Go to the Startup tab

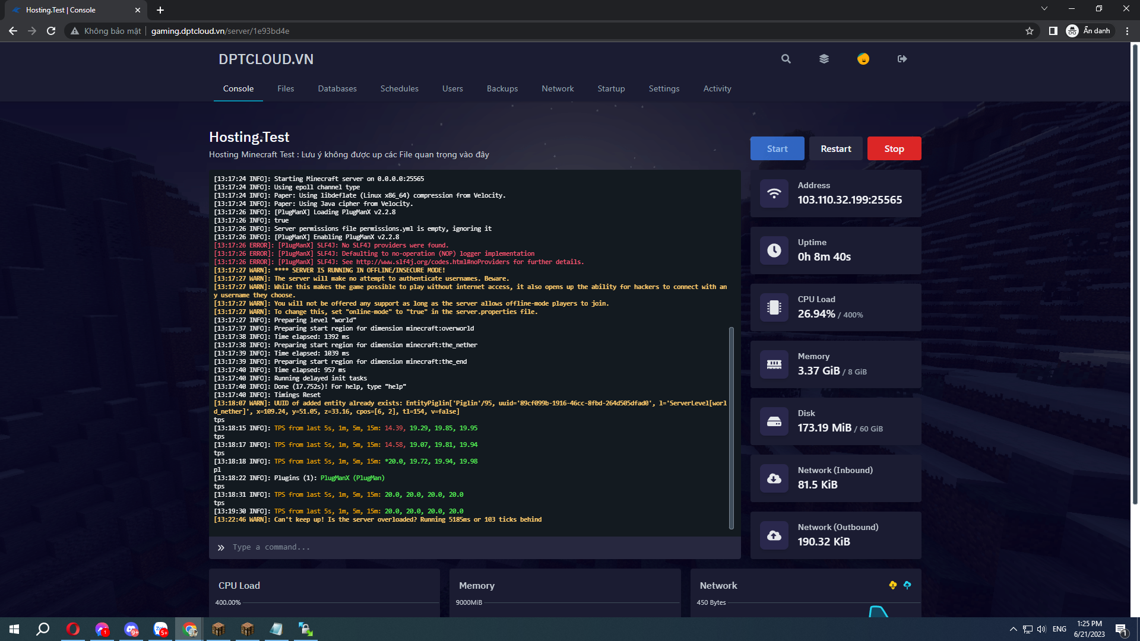tap(611, 88)
